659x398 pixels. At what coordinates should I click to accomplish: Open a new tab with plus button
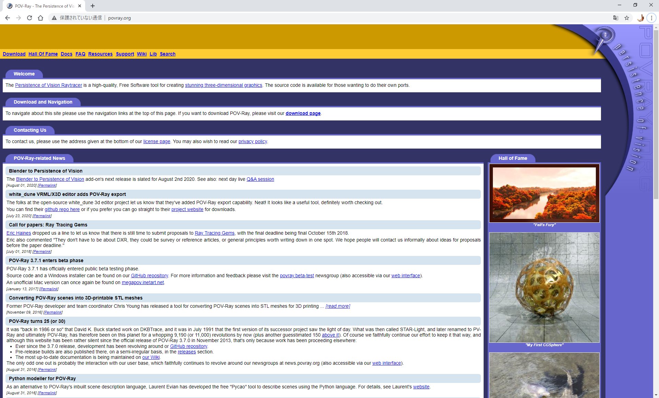(x=93, y=6)
